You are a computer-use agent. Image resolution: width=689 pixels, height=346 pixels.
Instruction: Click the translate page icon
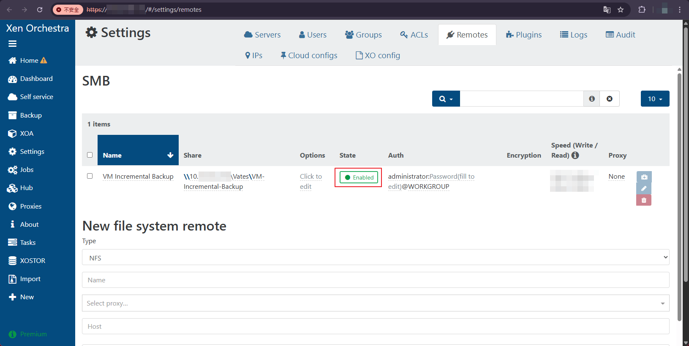point(607,10)
